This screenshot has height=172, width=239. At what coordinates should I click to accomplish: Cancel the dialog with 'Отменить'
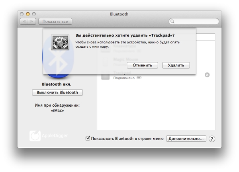[143, 65]
